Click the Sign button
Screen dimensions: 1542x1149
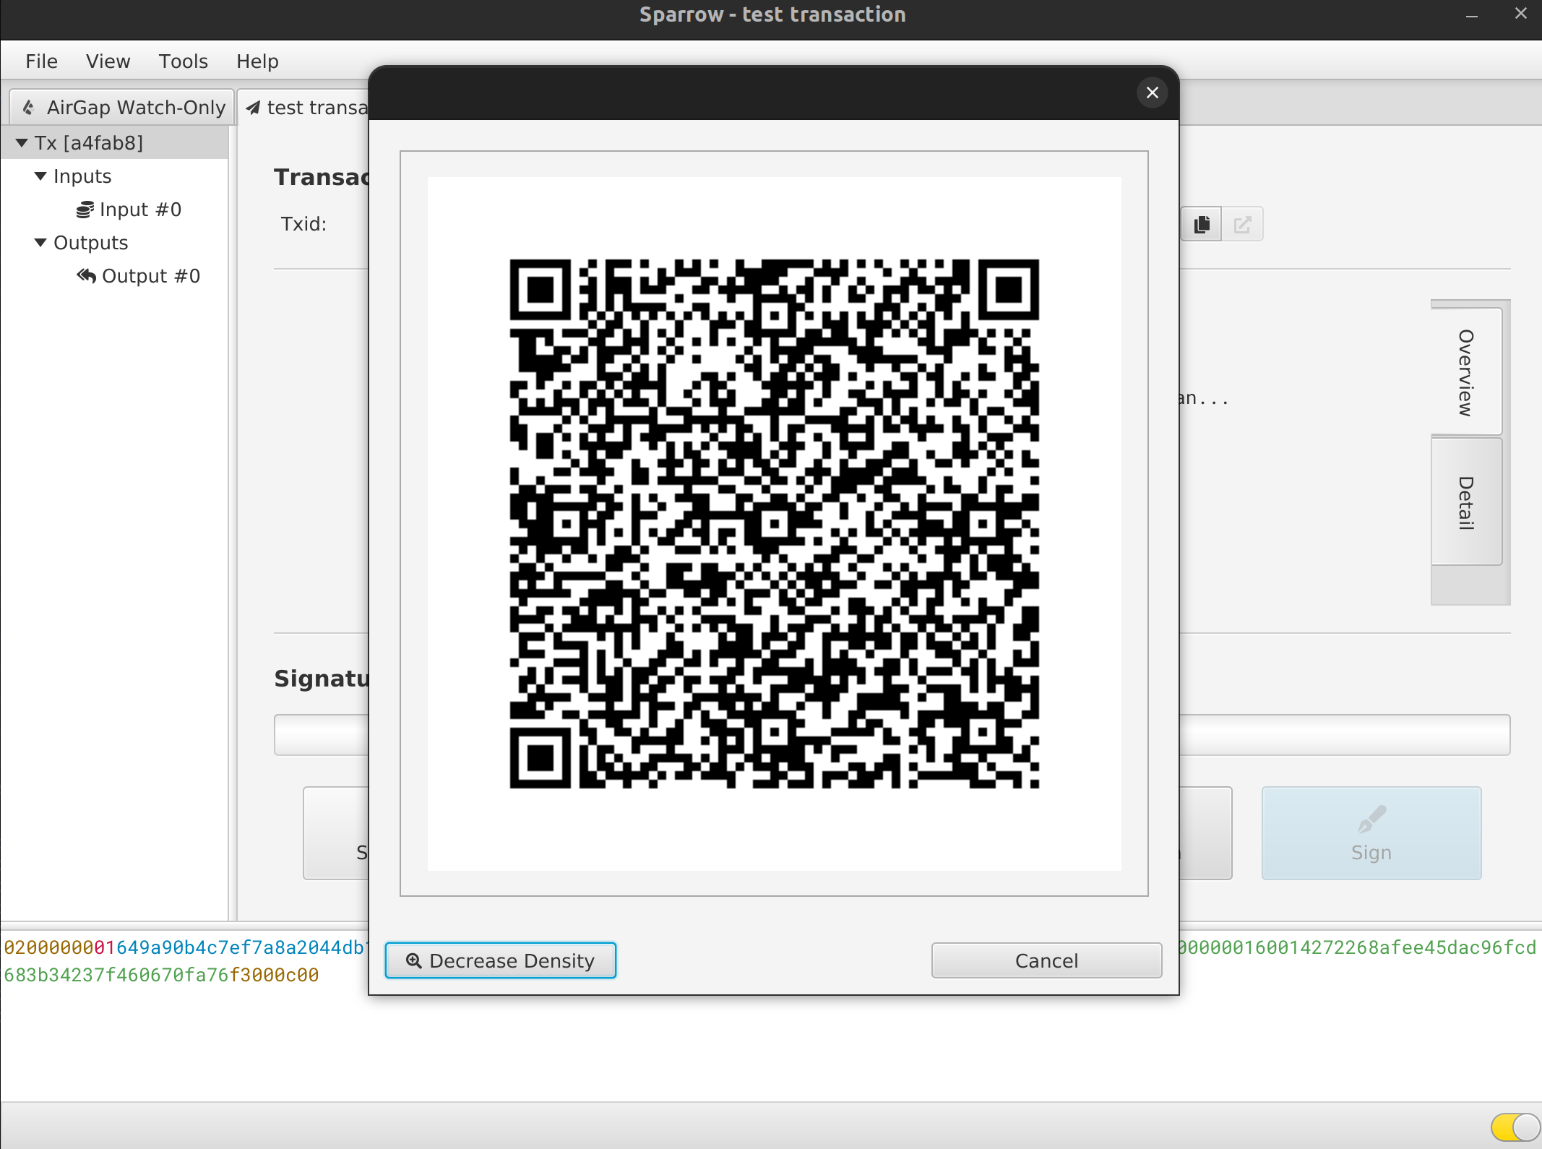point(1371,833)
